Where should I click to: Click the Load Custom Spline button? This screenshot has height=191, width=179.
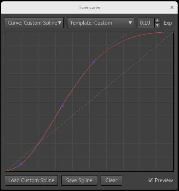[x=31, y=180]
